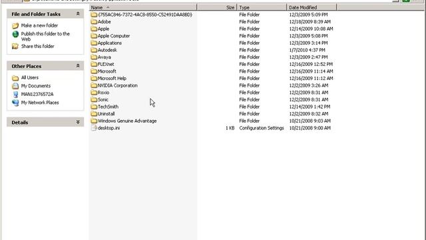Open the My Network Places link
Screen dimensions: 426x240
point(40,103)
